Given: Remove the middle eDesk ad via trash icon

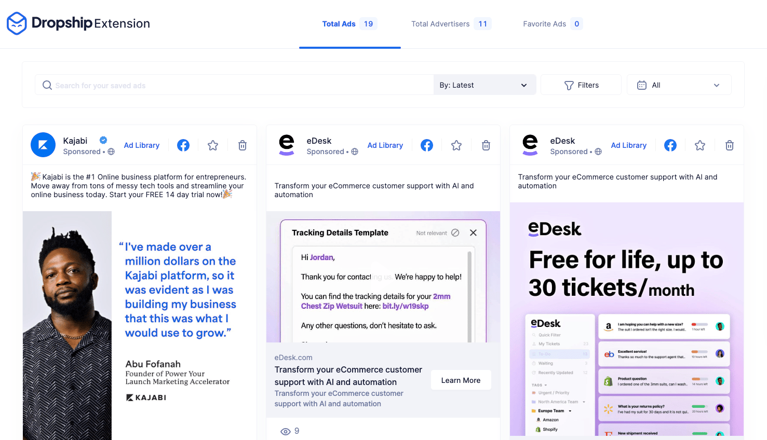Looking at the screenshot, I should click(x=486, y=145).
